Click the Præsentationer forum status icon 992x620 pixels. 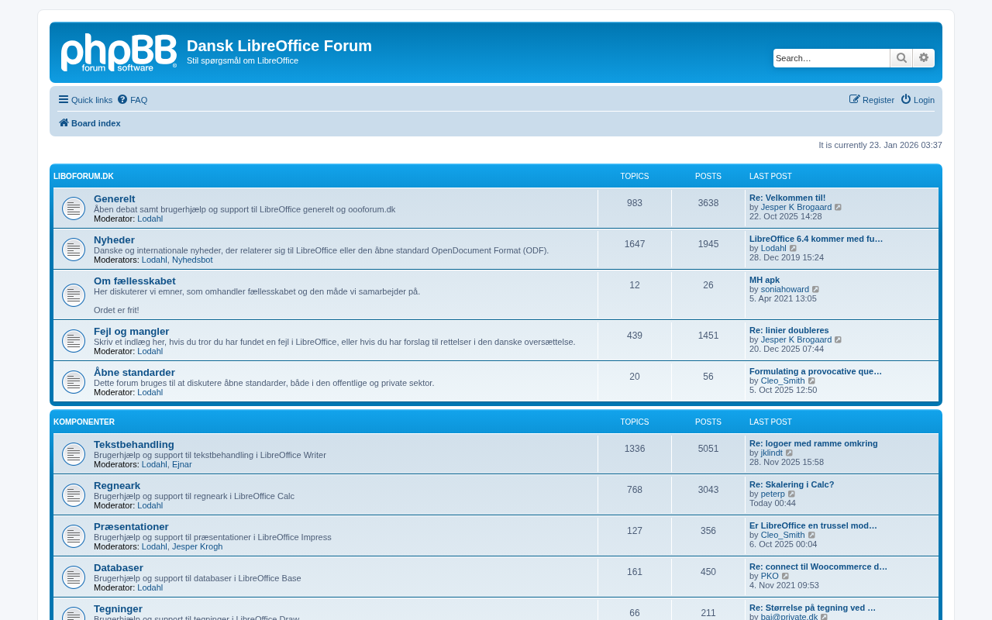[x=74, y=536]
